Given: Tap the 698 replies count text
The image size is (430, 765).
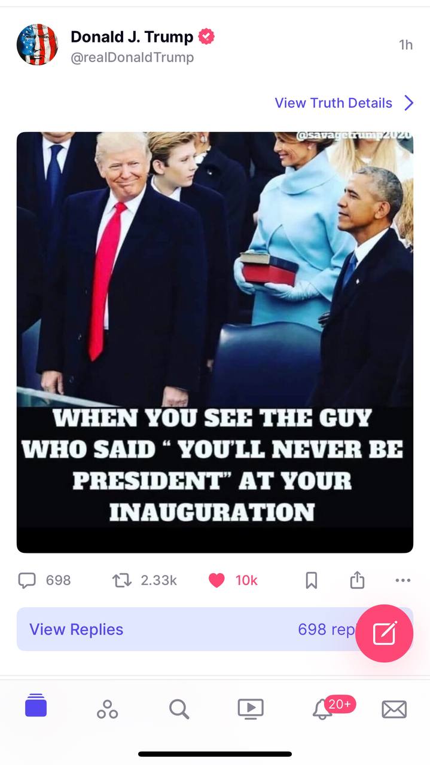Looking at the screenshot, I should pos(327,629).
